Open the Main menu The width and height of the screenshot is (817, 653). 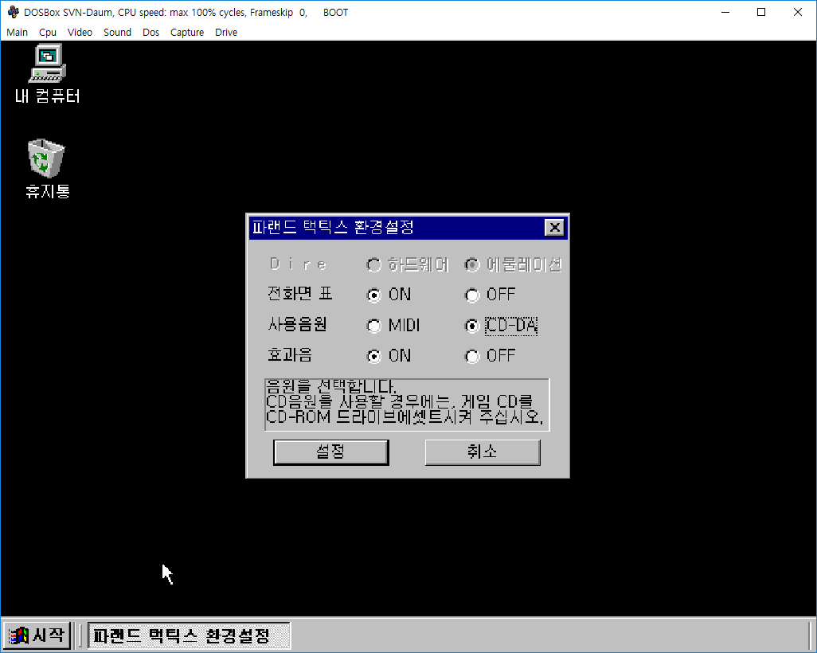pyautogui.click(x=17, y=33)
